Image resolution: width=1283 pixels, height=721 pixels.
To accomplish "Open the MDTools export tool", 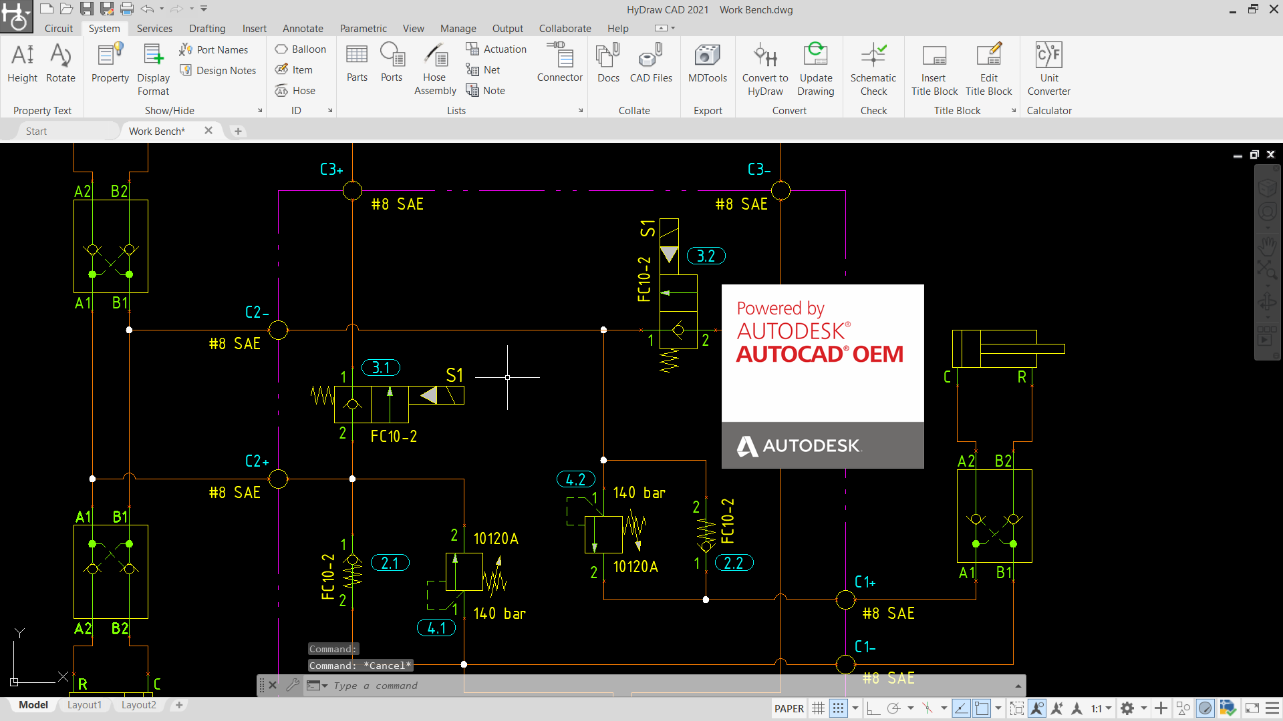I will tap(707, 67).
